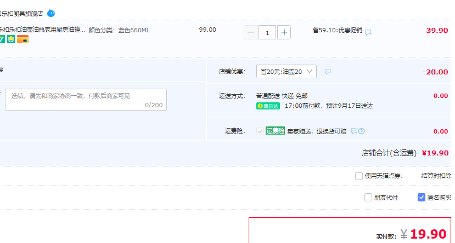
Task: Open the 店铺优惠 coupon dropdown
Action: point(287,72)
